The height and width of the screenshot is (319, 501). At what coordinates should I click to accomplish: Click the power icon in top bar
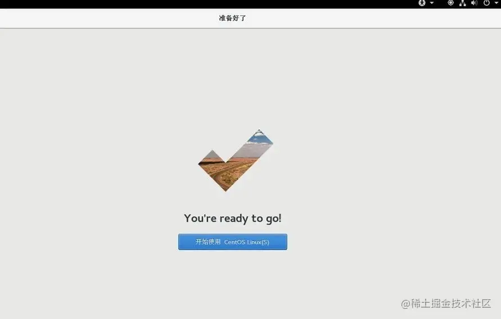tap(486, 3)
